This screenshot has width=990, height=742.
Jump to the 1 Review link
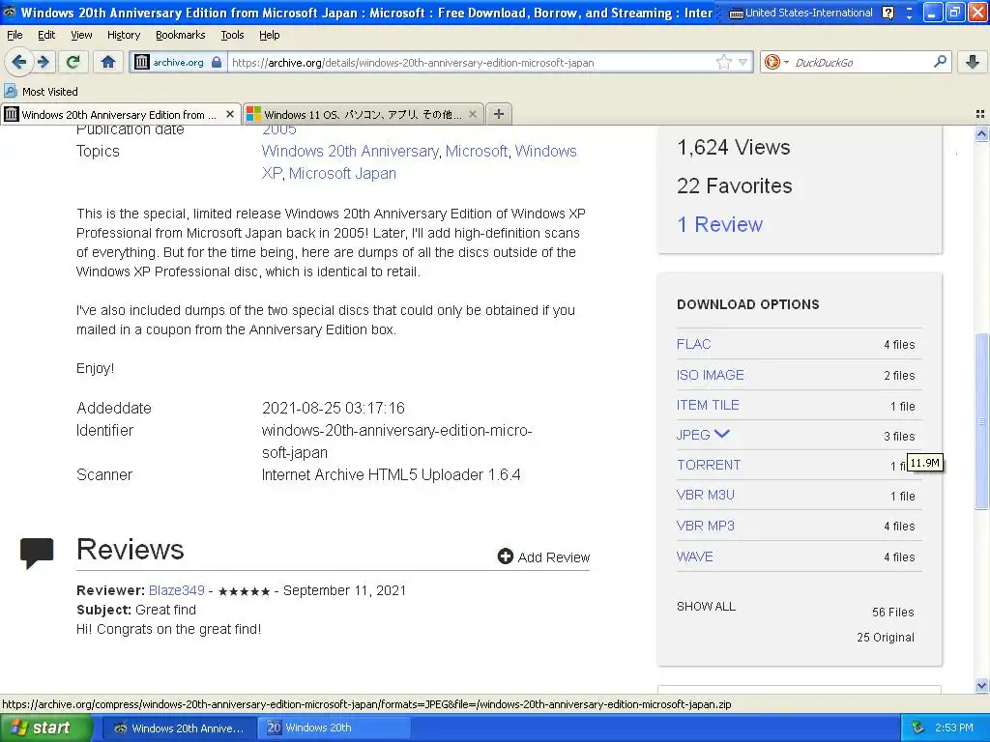[719, 224]
